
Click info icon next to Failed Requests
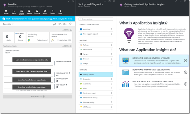click(x=66, y=85)
